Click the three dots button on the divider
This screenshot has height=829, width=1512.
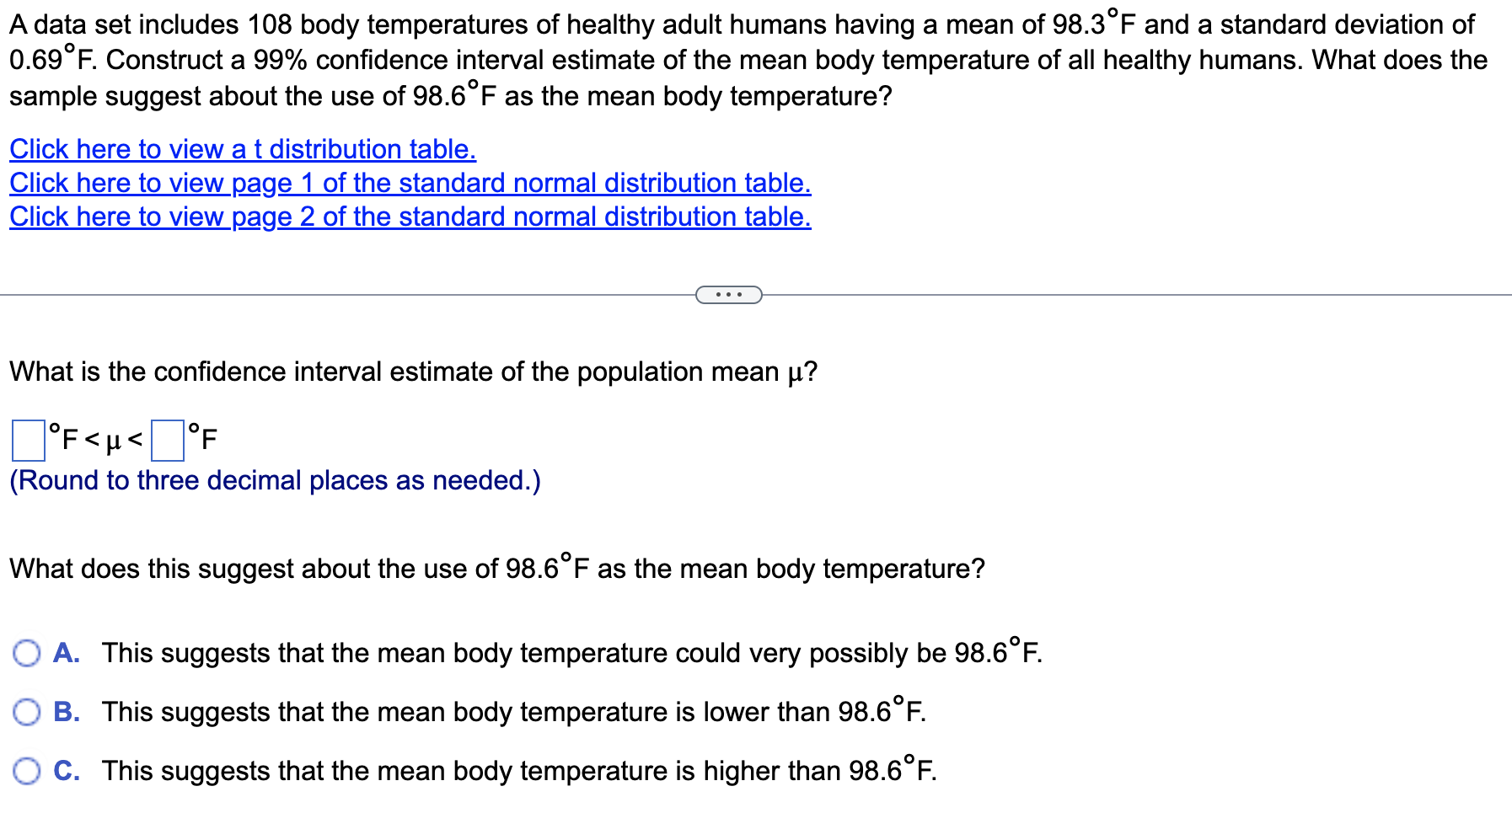point(728,295)
